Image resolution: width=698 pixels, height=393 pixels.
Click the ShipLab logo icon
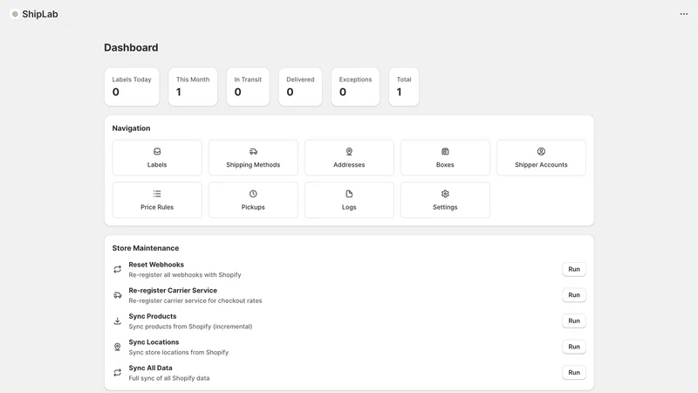tap(15, 14)
